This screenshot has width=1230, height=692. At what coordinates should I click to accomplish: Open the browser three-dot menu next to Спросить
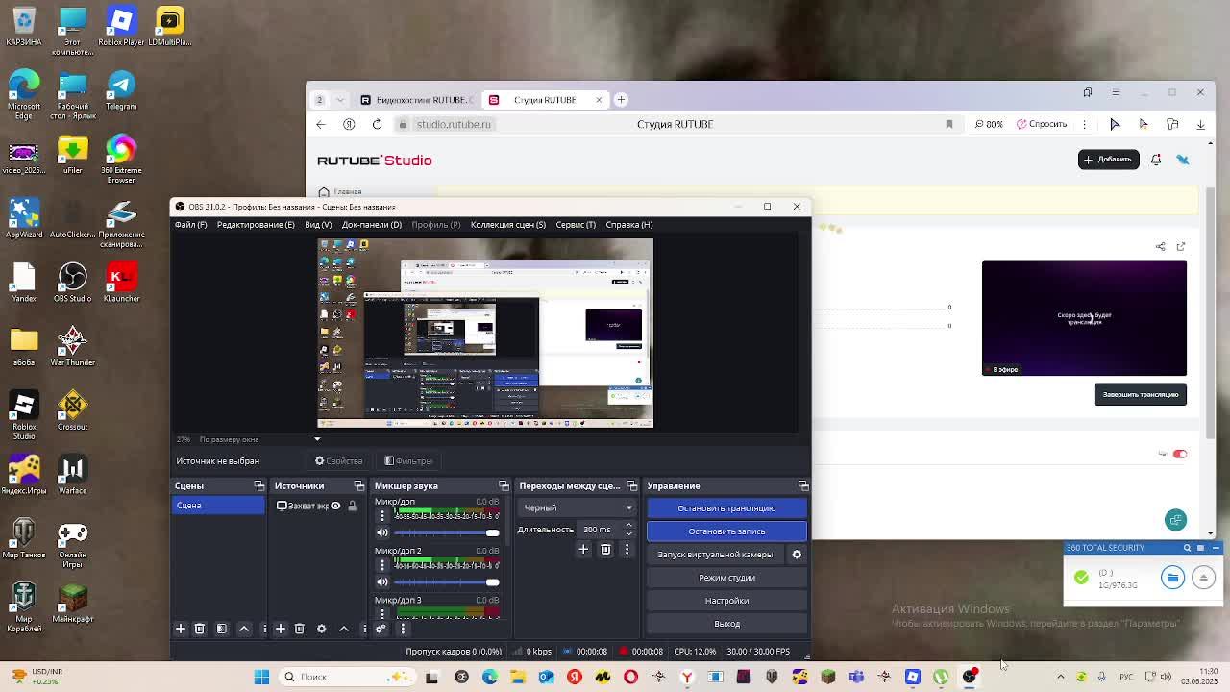coord(1084,124)
